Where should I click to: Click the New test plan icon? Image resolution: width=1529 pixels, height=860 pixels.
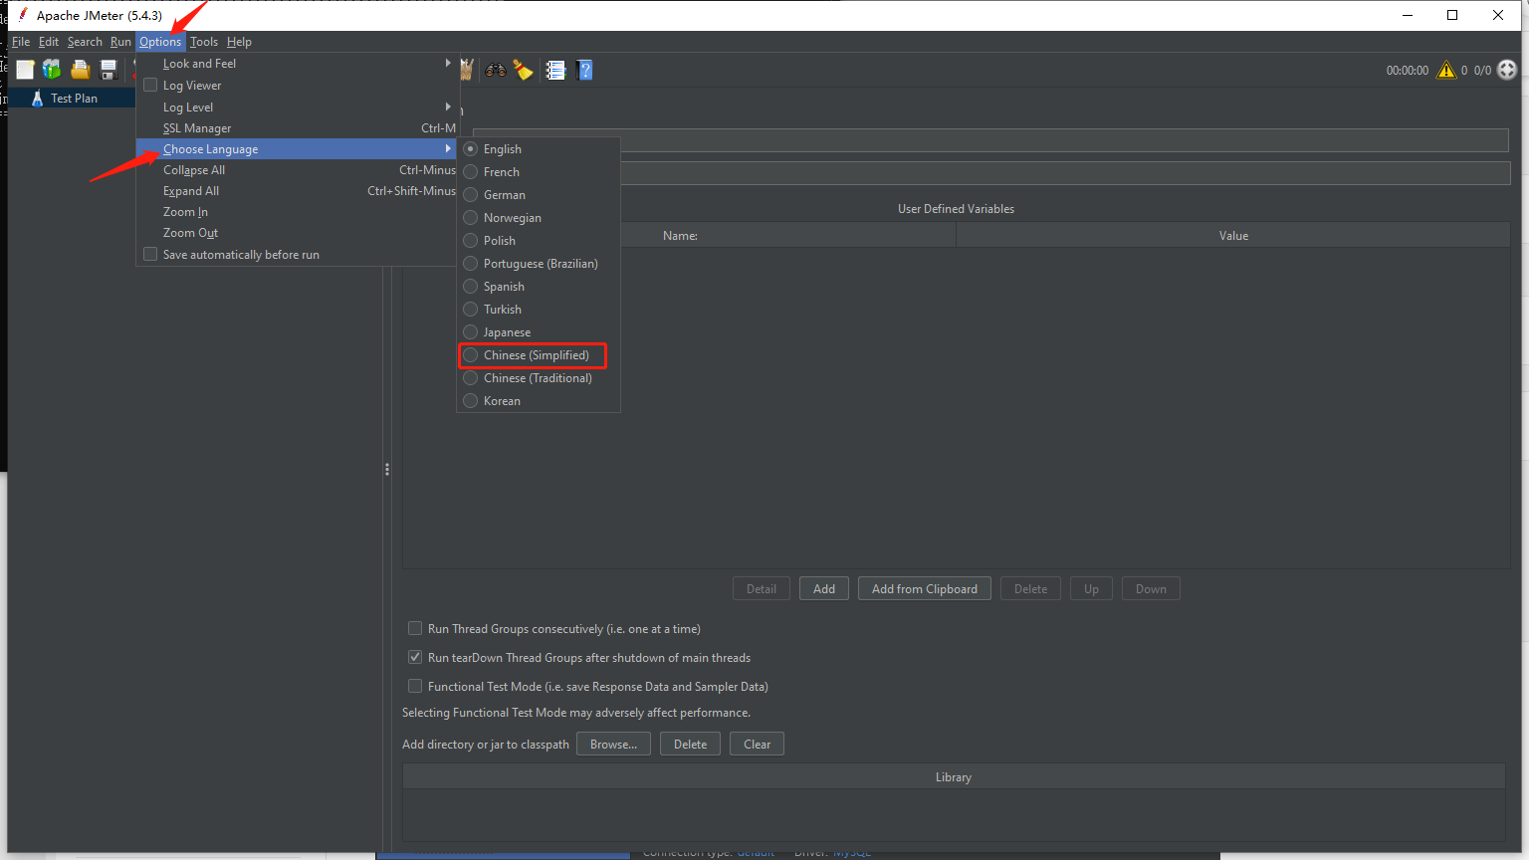pos(25,70)
